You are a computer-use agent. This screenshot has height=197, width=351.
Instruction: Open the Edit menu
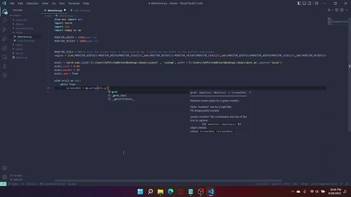pyautogui.click(x=20, y=3)
